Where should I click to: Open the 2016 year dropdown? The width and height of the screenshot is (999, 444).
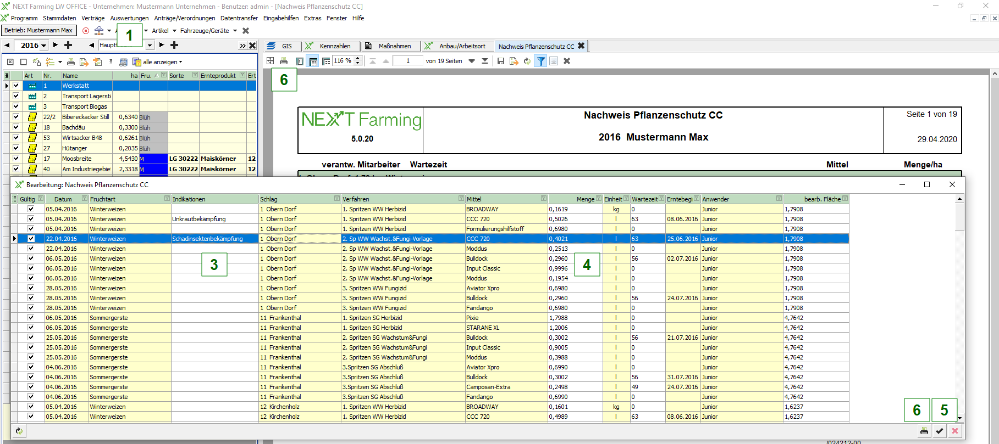44,46
